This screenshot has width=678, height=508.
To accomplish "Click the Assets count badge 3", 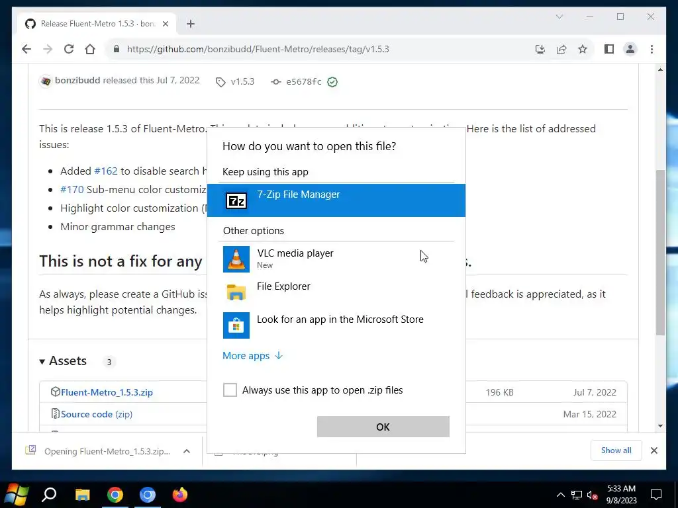I will click(x=109, y=362).
